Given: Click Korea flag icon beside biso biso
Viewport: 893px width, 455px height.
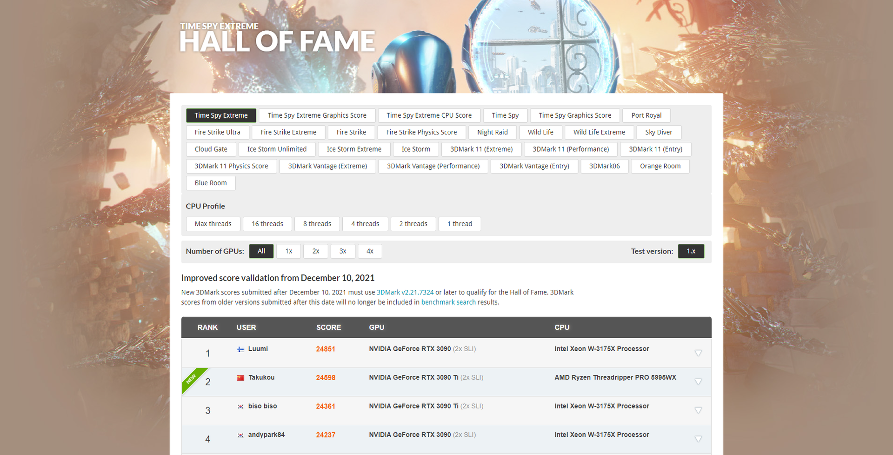Looking at the screenshot, I should click(x=240, y=407).
